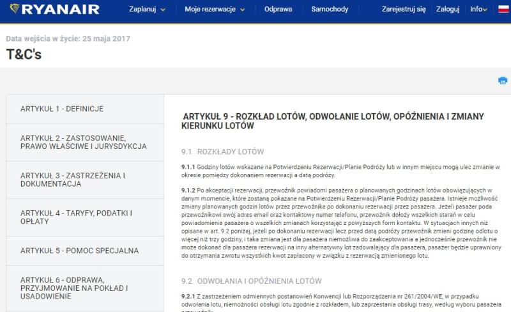Select Artykuł 6 - Odprawa, przyjmowanie na pokład
Screen dimensions: 511x312
(x=85, y=288)
